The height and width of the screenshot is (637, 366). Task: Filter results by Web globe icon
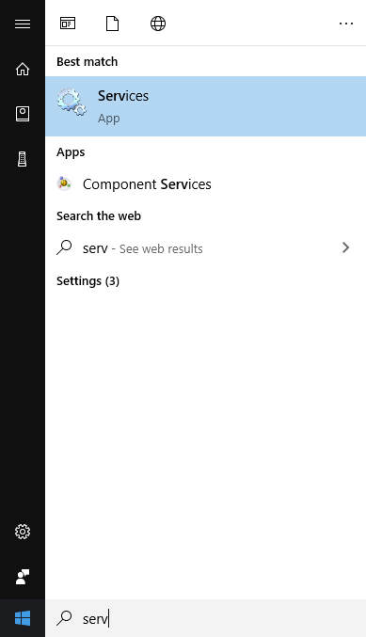[x=158, y=24]
